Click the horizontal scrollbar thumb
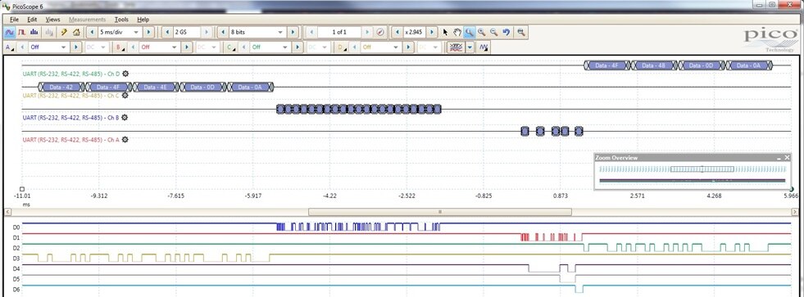804x297 pixels. 440,211
